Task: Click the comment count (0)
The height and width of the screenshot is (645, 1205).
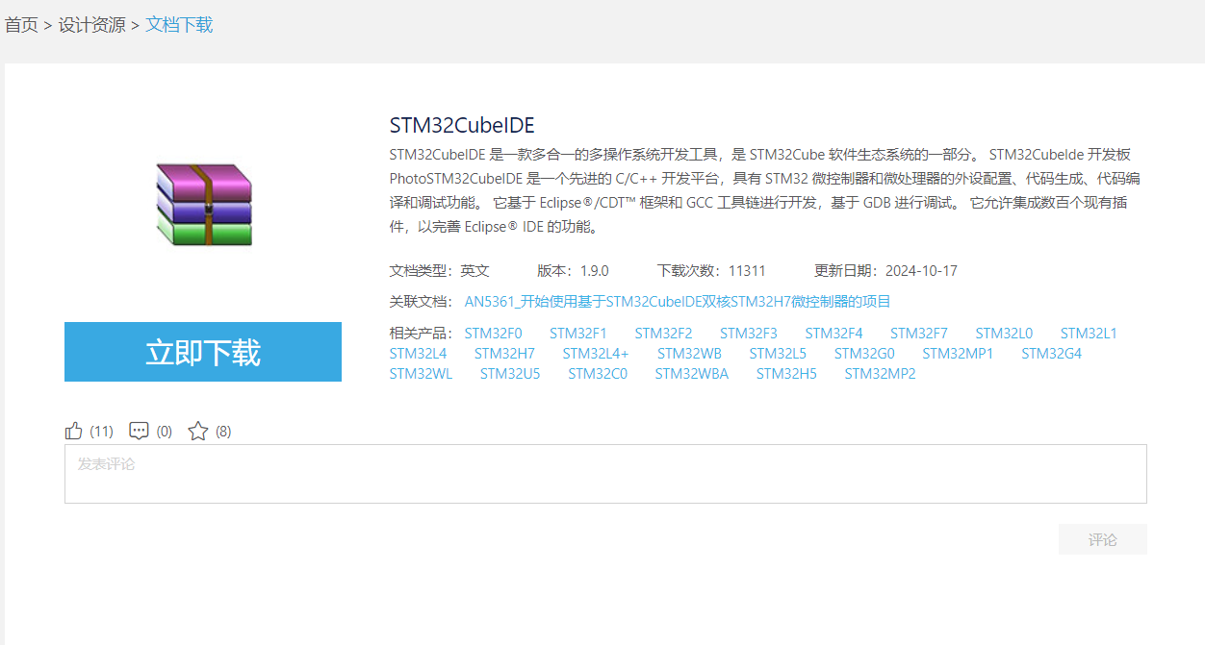Action: 165,432
